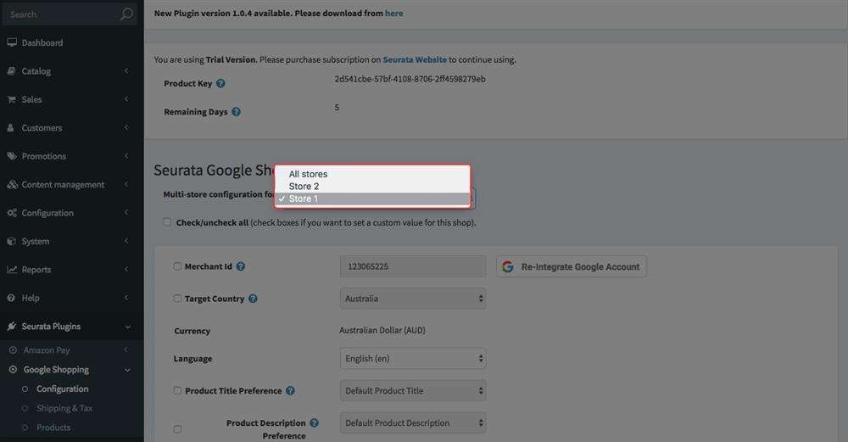Open the Seurata Website link
Screen dimensions: 848x442
(x=415, y=59)
